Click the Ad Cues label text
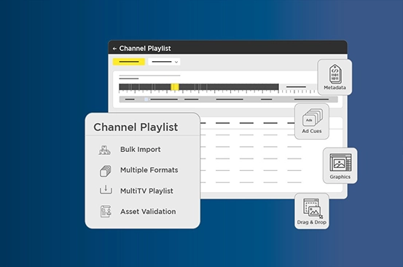Screen dimensions: 403x267 [x=312, y=131]
